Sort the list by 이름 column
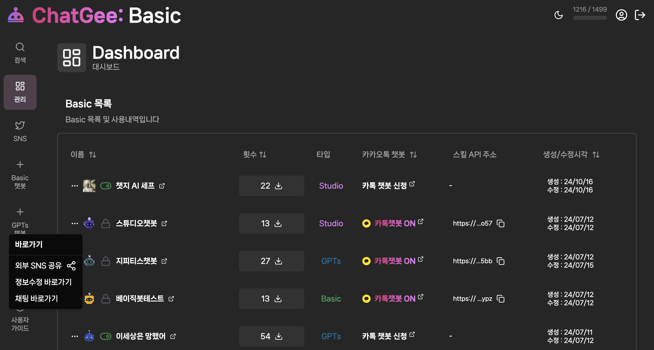The image size is (654, 350). pos(93,155)
